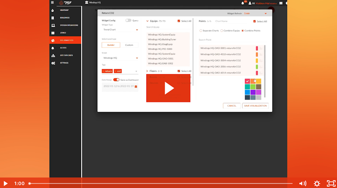The image size is (337, 188).
Task: Open the user name dropdown in top bar
Action: click(x=266, y=4)
